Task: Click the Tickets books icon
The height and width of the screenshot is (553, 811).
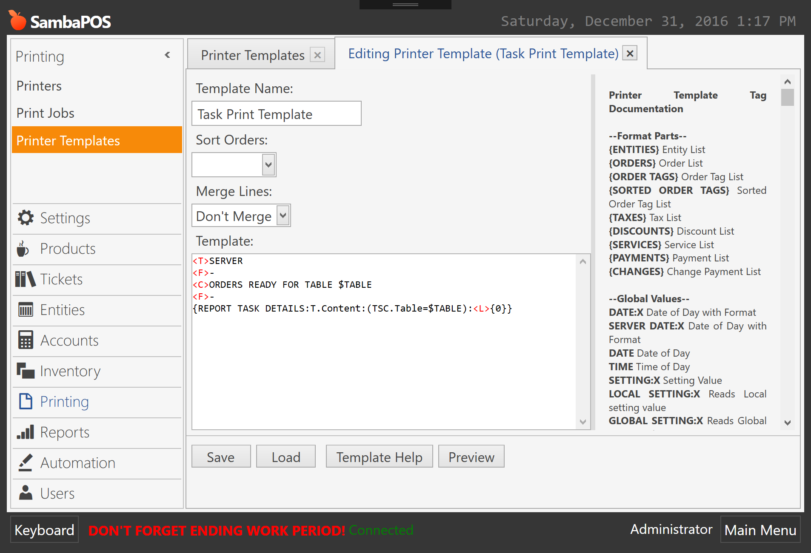Action: point(25,279)
